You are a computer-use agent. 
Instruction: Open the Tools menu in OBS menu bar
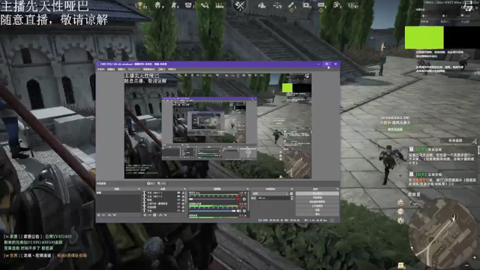point(161,70)
